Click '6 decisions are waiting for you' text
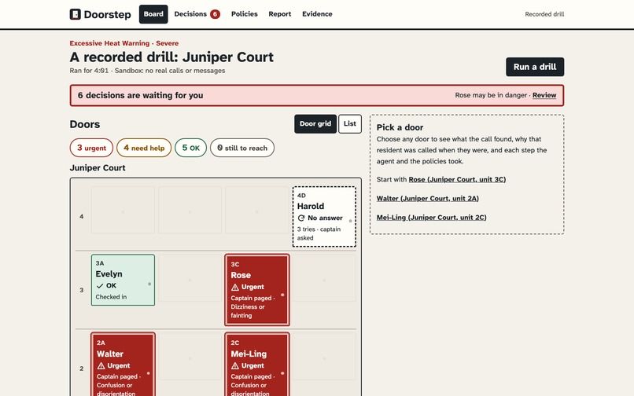 coord(140,95)
